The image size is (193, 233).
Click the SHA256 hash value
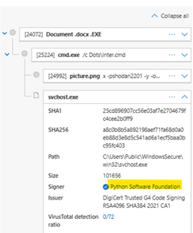click(144, 138)
